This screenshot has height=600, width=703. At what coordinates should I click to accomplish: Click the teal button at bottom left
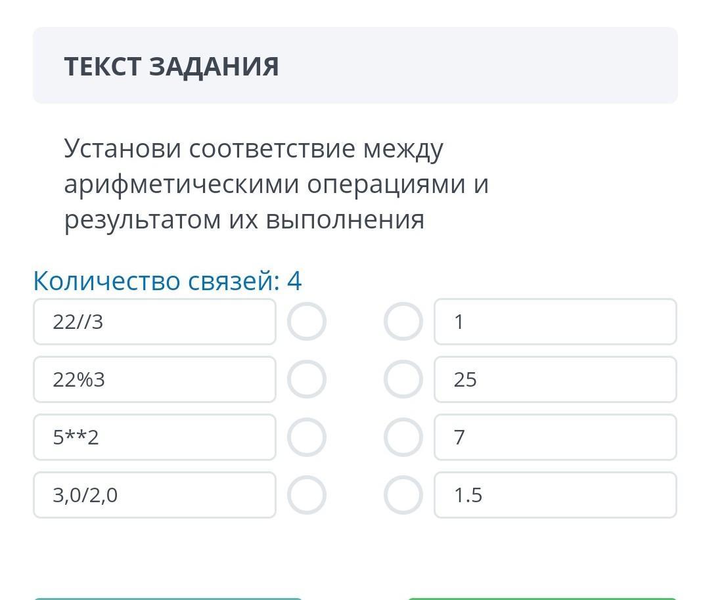pos(168,599)
